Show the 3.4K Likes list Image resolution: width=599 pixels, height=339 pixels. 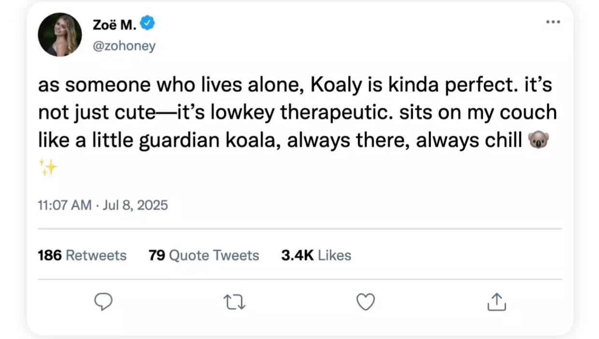coord(316,255)
